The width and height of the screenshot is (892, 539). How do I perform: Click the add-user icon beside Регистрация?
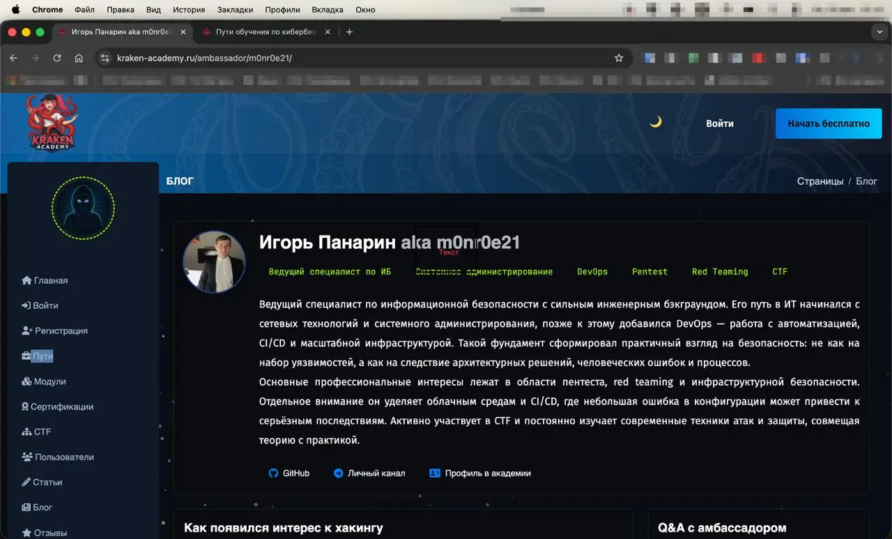click(27, 331)
